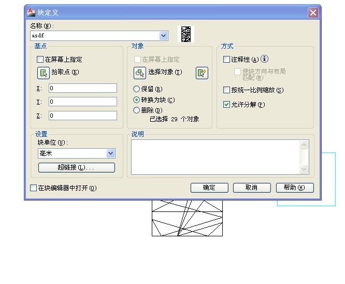Select the 转换为块 radio button
345x284 pixels.
136,100
